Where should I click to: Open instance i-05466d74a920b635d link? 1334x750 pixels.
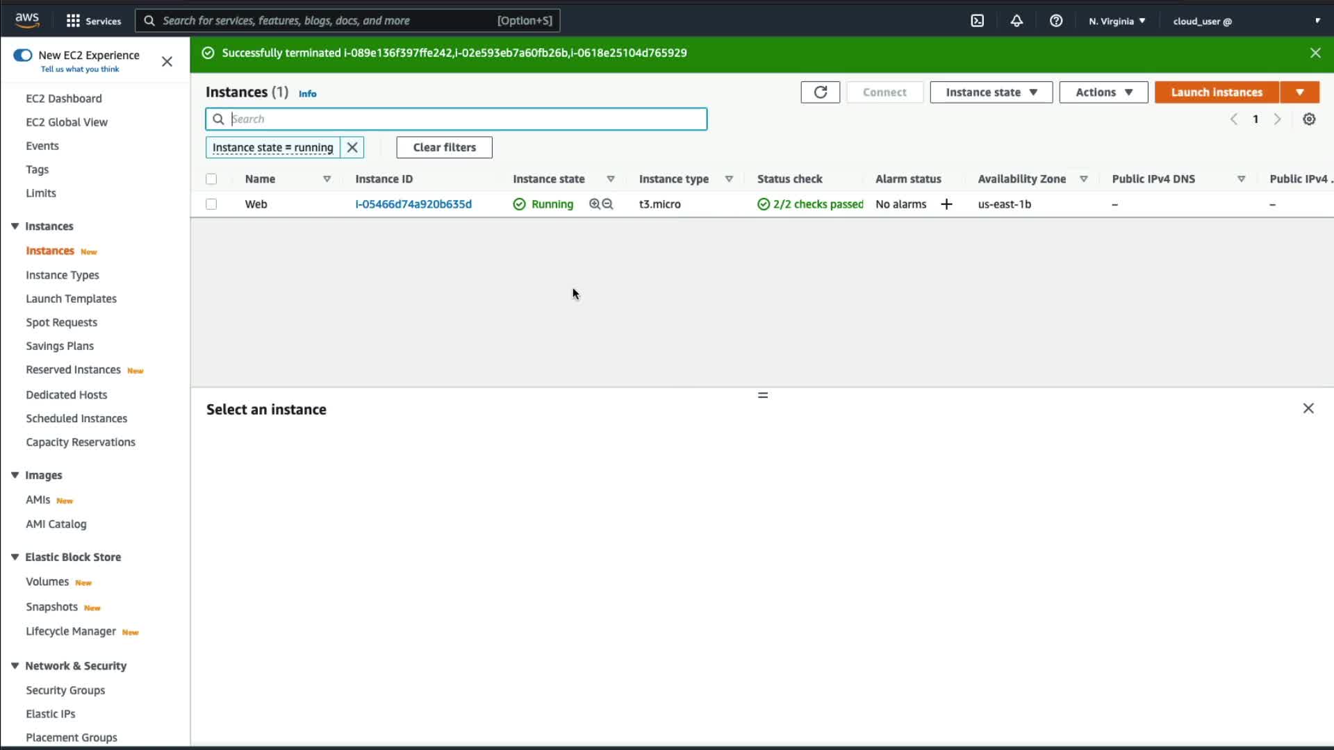(413, 204)
